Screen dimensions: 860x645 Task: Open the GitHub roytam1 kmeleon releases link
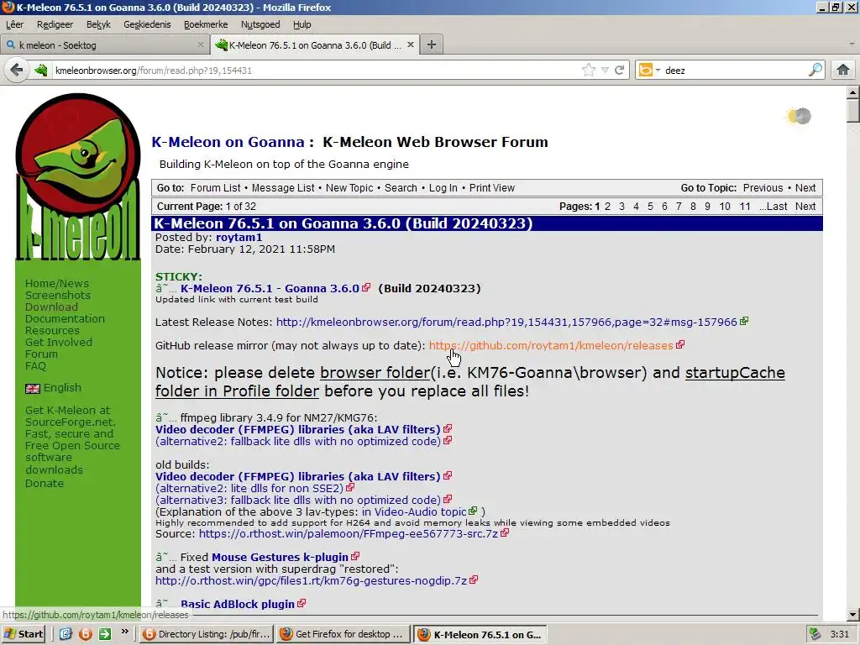click(551, 345)
